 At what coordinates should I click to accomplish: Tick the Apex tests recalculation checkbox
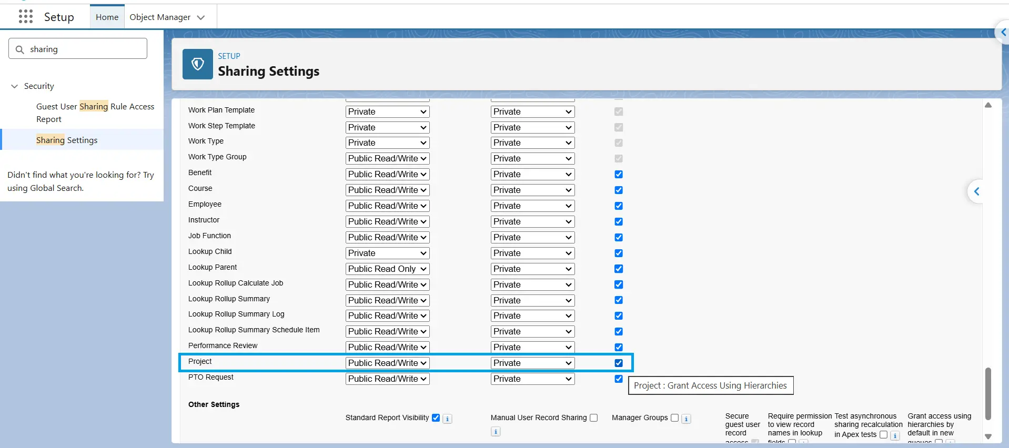coord(883,434)
